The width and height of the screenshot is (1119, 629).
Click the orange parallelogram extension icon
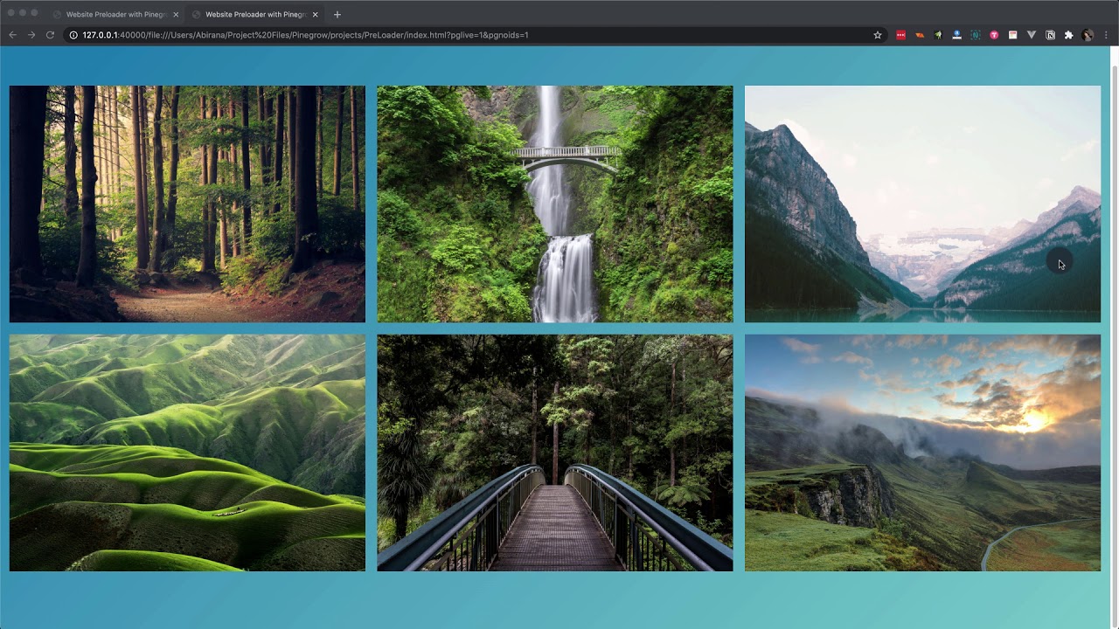click(x=920, y=35)
